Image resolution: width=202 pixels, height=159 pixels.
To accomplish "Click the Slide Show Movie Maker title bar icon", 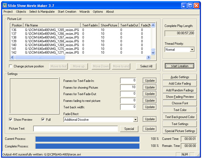I will [x=5, y=6].
